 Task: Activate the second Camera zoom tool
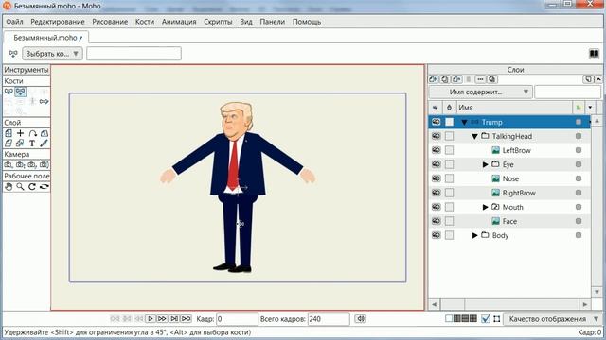point(21,165)
